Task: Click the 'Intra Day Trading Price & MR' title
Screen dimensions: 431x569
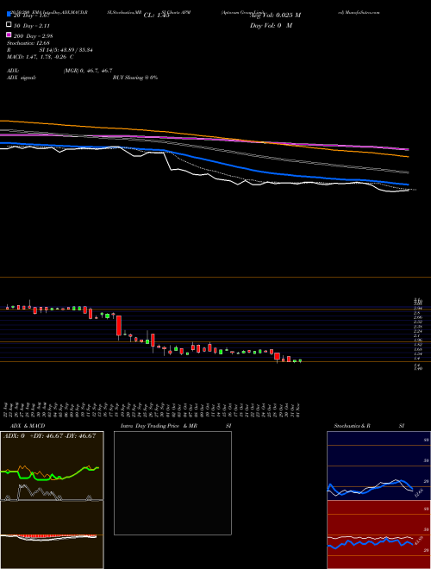Action: coord(159,426)
